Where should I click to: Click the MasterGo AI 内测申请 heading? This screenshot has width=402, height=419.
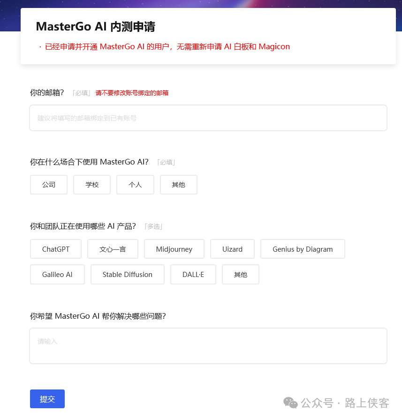96,26
